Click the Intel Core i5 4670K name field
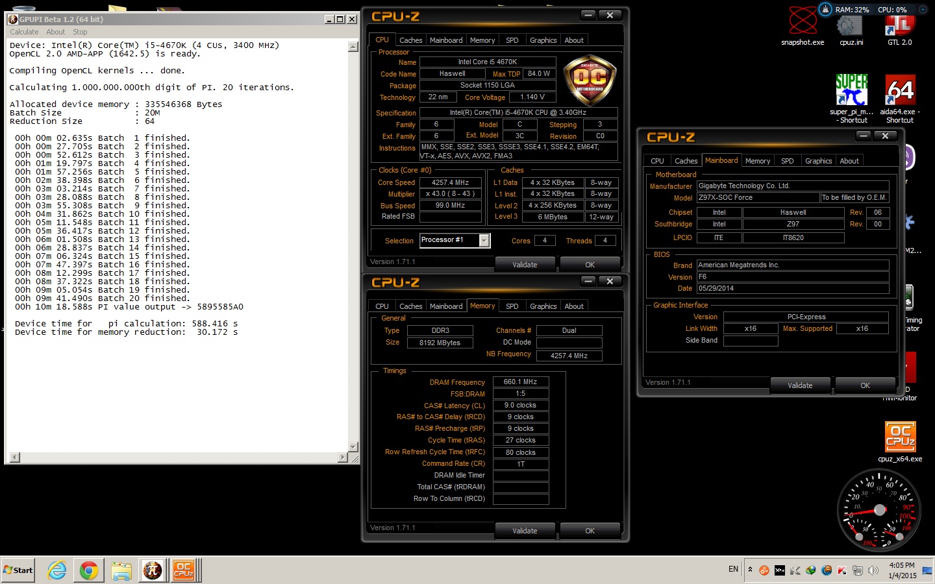The width and height of the screenshot is (935, 584). (488, 62)
